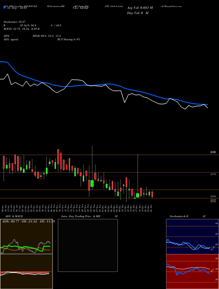Click the 'Day Vol: 0 M' label
This screenshot has height=289, width=219.
pos(138,13)
